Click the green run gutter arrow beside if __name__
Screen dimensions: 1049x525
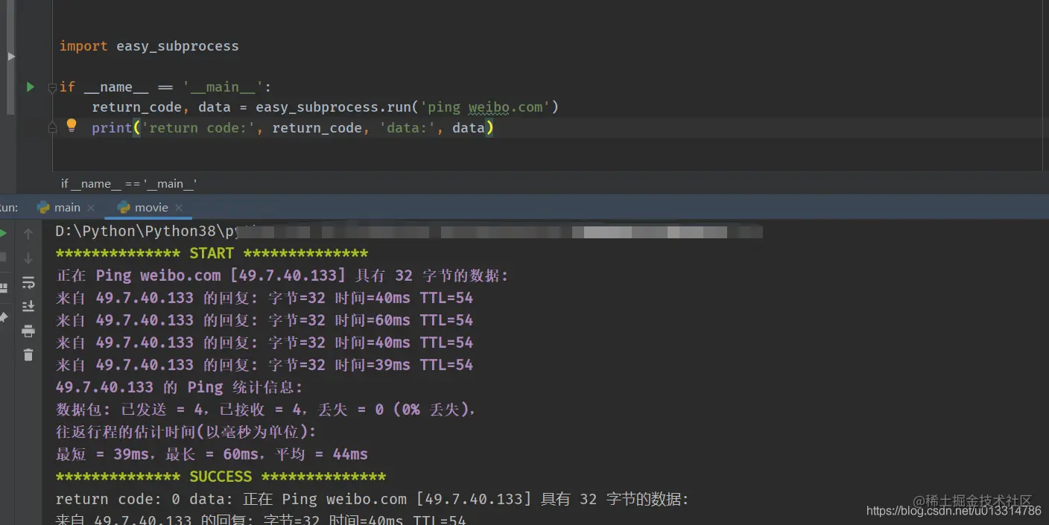[x=30, y=86]
